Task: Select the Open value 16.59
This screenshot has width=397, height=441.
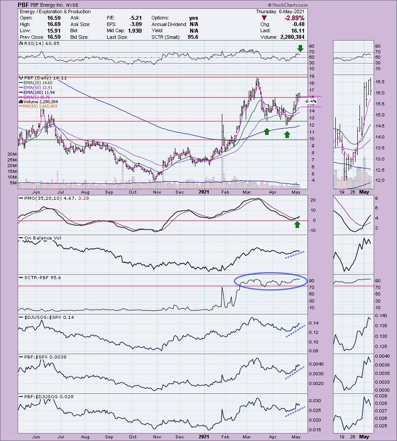Action: click(x=54, y=18)
